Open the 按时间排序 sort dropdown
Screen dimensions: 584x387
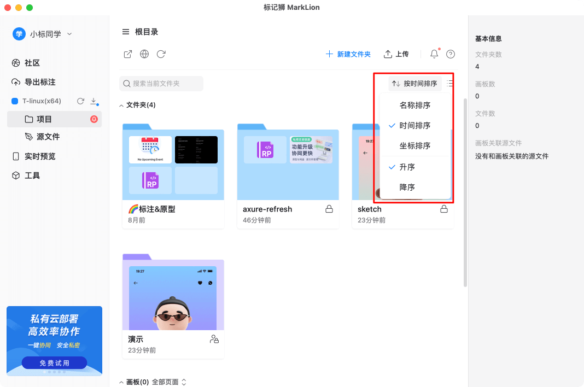[416, 83]
